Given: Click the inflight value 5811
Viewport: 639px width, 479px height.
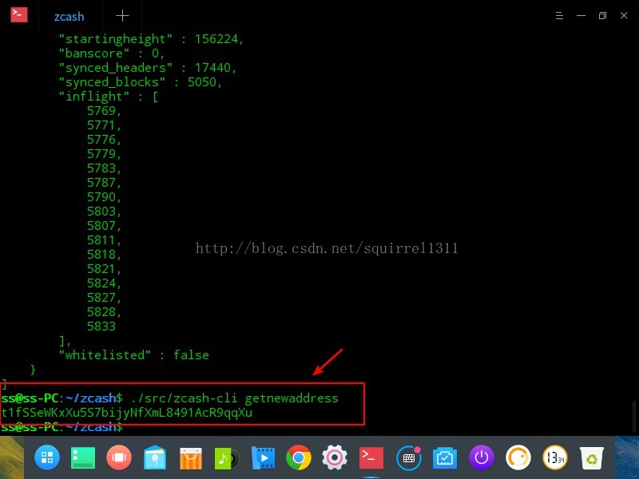Looking at the screenshot, I should 104,240.
